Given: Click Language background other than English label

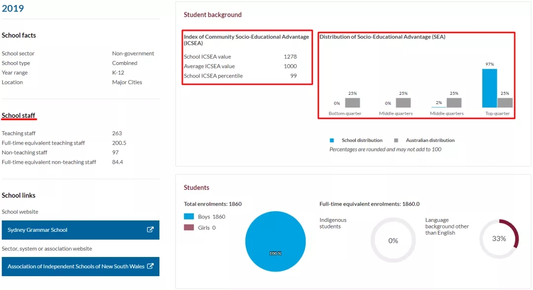Looking at the screenshot, I should [447, 226].
